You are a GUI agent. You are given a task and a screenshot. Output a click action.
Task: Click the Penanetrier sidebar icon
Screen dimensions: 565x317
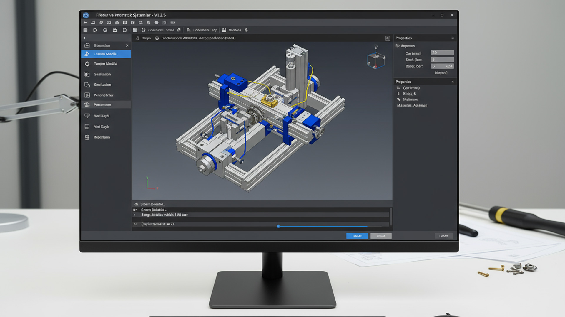(87, 95)
